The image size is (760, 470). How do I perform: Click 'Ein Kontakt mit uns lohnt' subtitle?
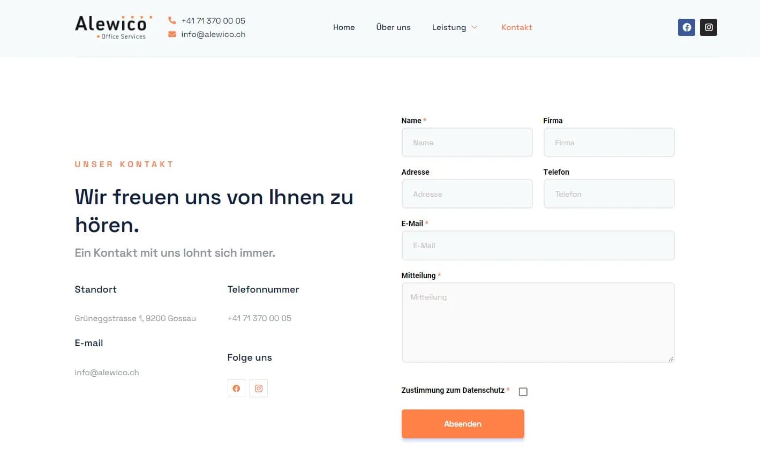pos(175,253)
